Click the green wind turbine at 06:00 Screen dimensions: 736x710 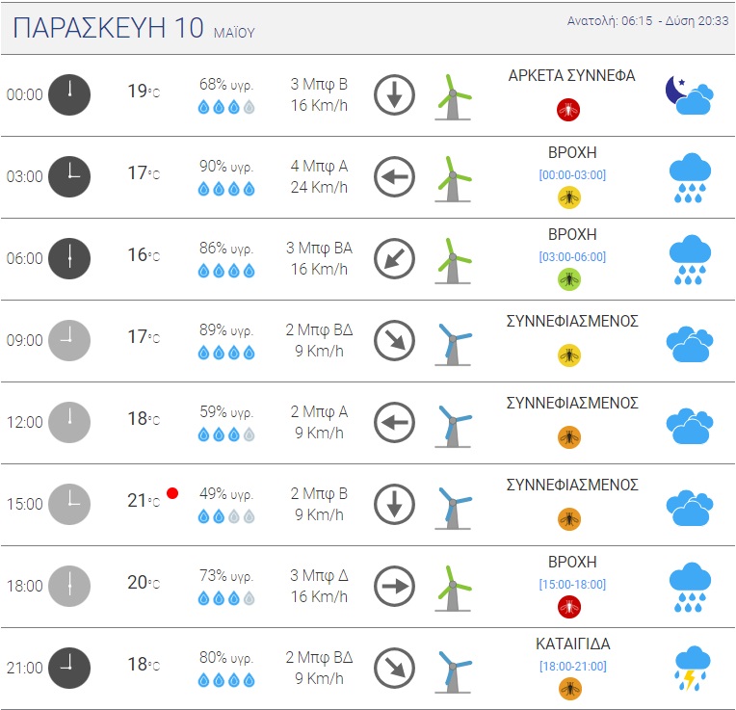453,258
